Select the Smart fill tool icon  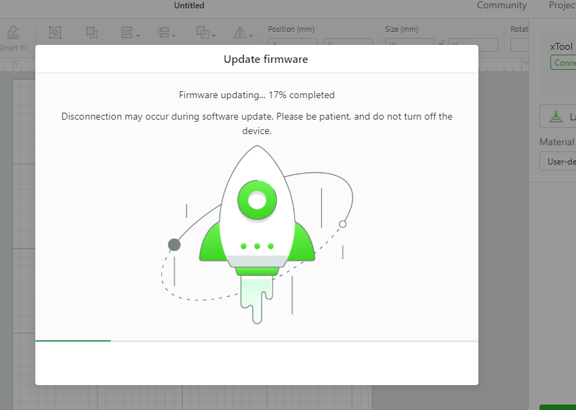pyautogui.click(x=13, y=32)
